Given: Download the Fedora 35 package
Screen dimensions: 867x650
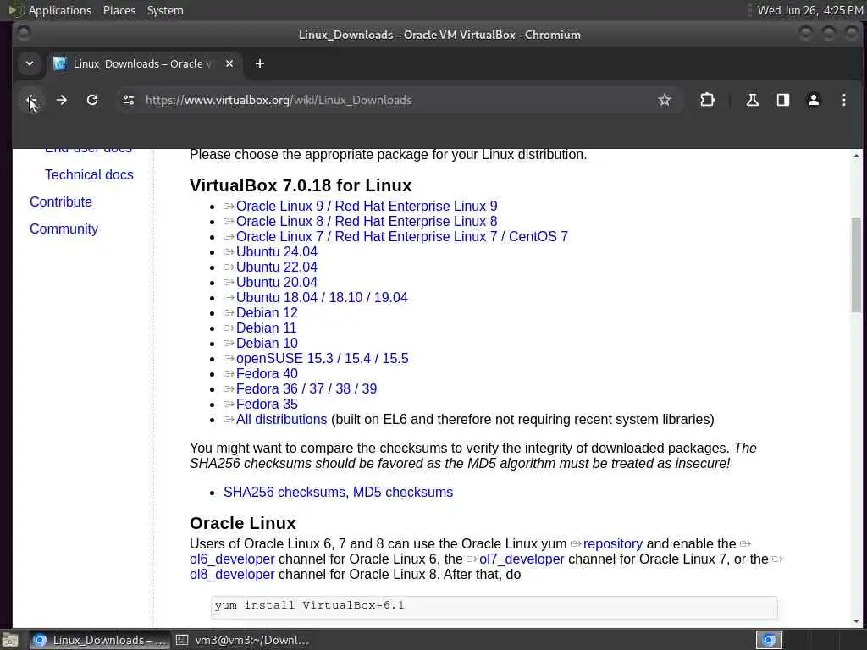Looking at the screenshot, I should (x=267, y=404).
